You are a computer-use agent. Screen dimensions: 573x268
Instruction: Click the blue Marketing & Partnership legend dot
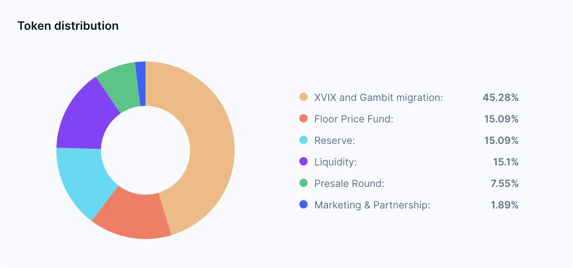pos(303,205)
